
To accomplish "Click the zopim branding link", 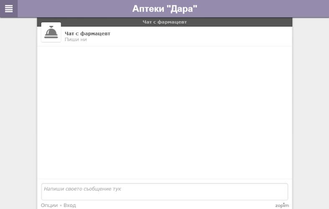I will (282, 205).
